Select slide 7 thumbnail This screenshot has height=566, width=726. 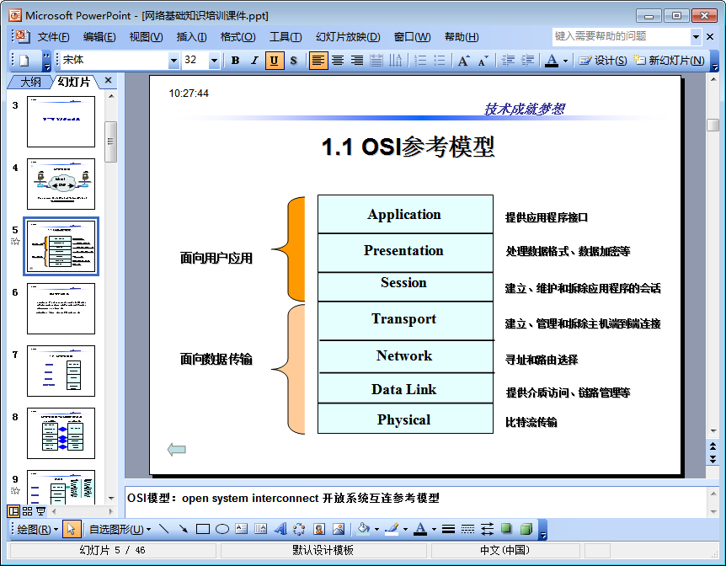[x=61, y=371]
